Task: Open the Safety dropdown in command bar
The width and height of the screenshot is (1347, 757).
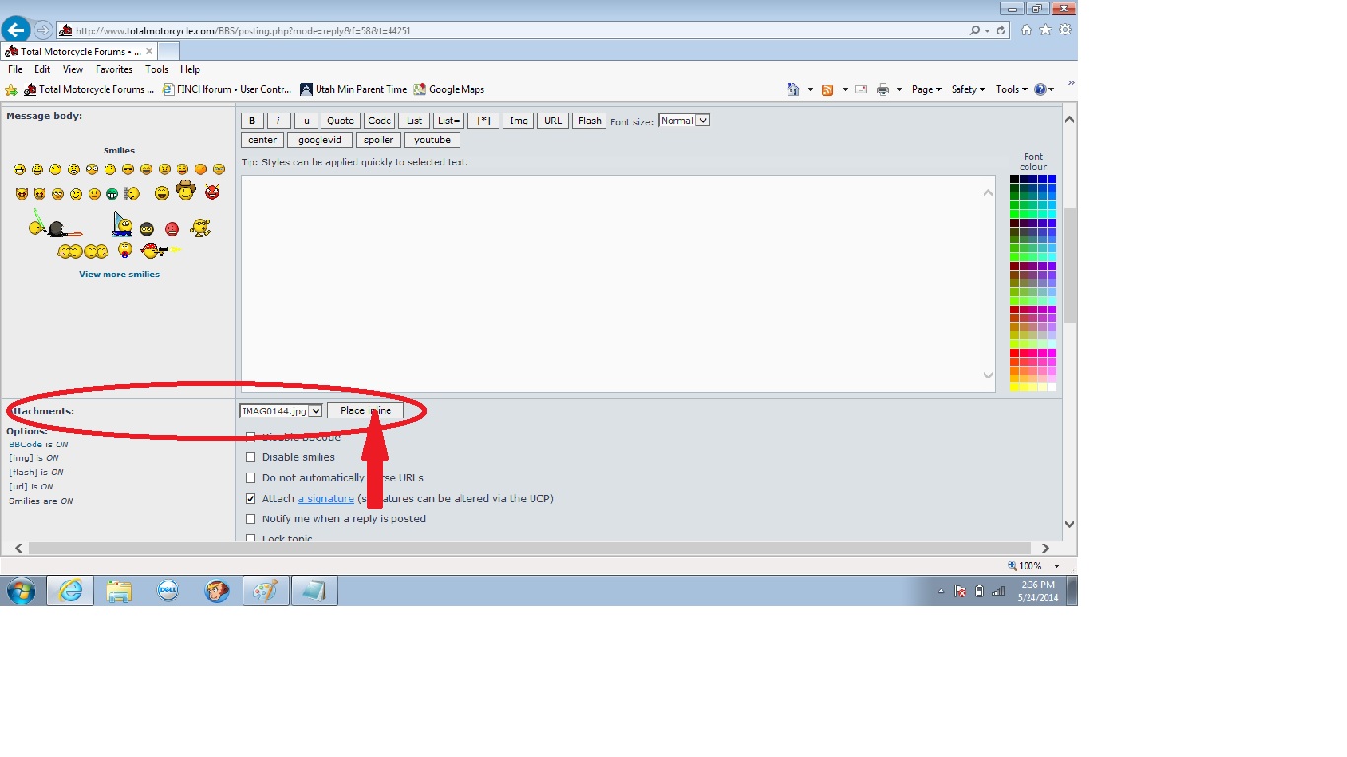Action: [x=968, y=89]
